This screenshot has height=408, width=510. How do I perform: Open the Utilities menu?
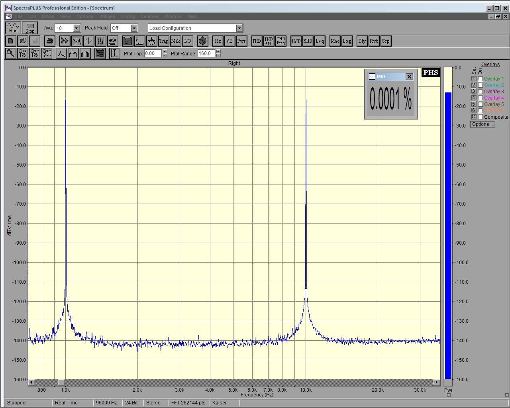tap(107, 16)
